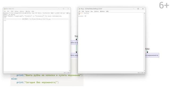Maximize the editor window
Image resolution: width=170 pixels, height=95 pixels.
tap(138, 9)
